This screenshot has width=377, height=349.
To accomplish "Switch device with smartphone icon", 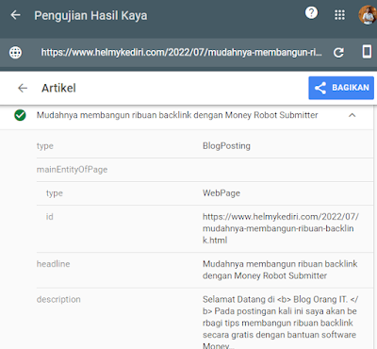I will (367, 51).
